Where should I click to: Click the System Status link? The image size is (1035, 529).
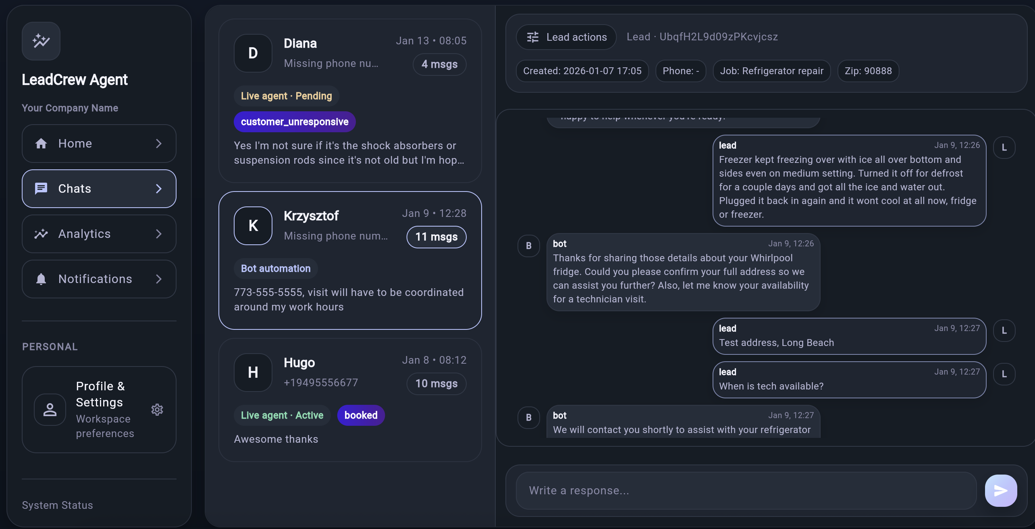[x=57, y=505]
